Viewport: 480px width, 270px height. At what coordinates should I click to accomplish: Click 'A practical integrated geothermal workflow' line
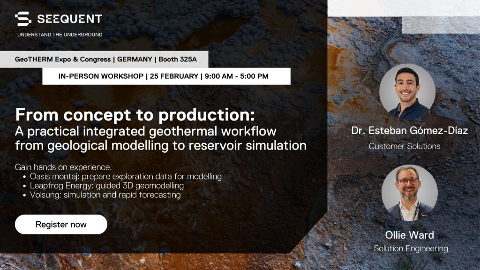[146, 131]
